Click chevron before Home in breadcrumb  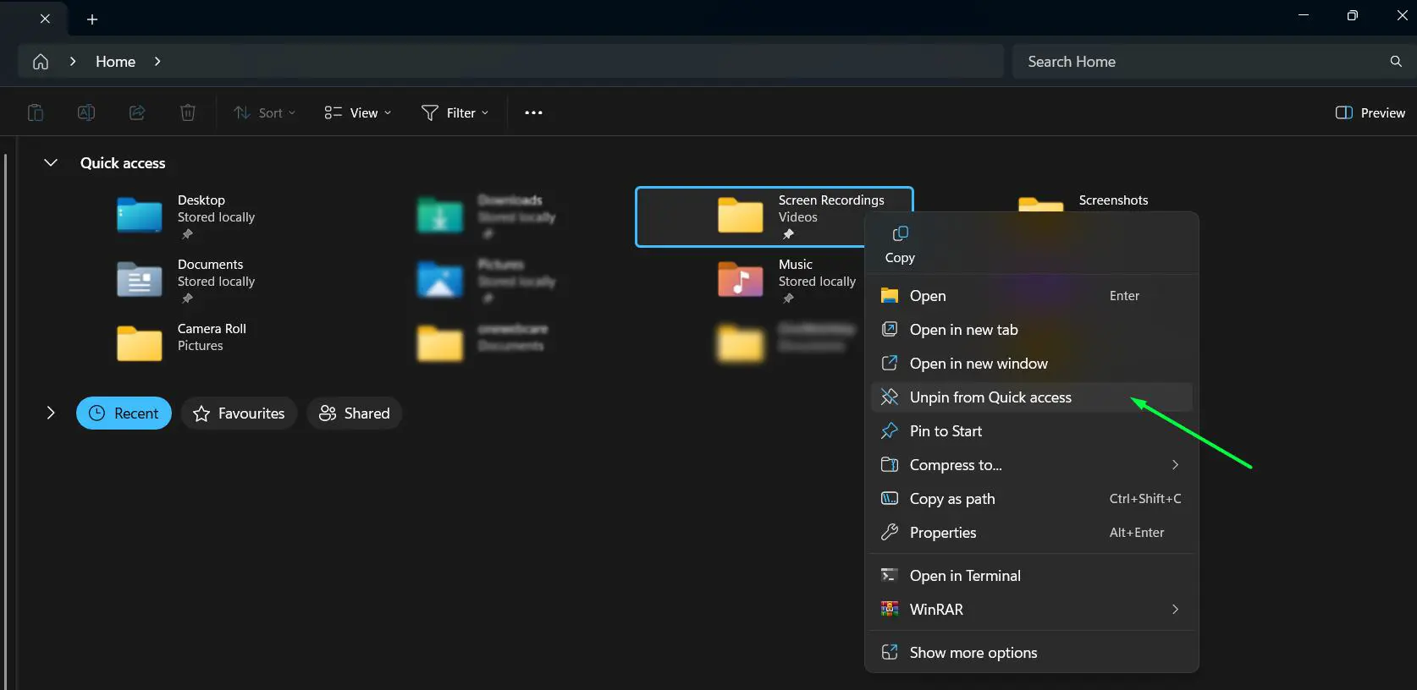pos(73,62)
